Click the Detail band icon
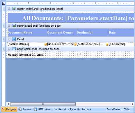The image size is (135, 113). pyautogui.click(x=14, y=39)
